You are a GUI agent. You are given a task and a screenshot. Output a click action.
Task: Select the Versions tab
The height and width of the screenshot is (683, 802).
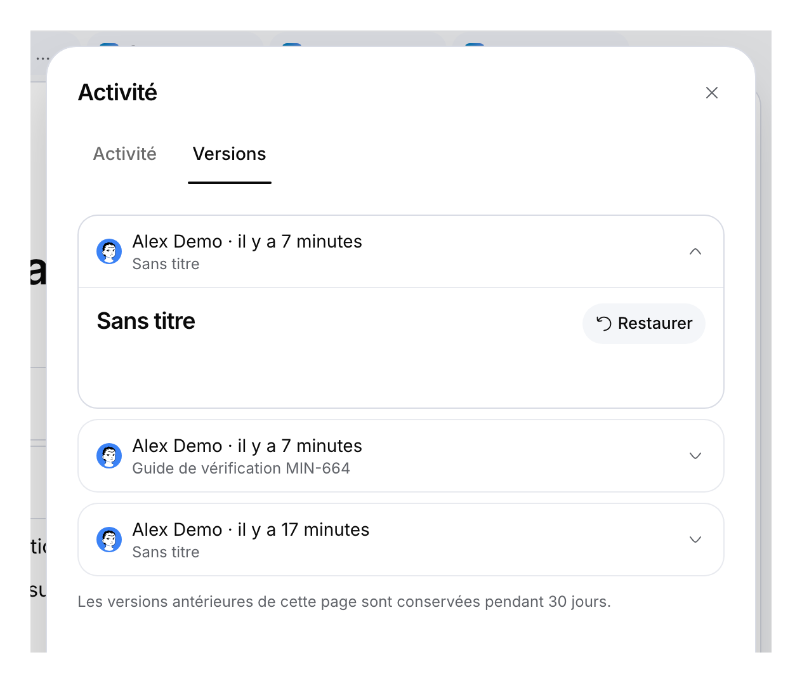pos(230,154)
